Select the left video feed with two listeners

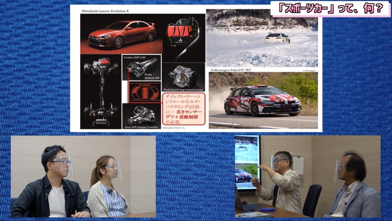pyautogui.click(x=83, y=177)
